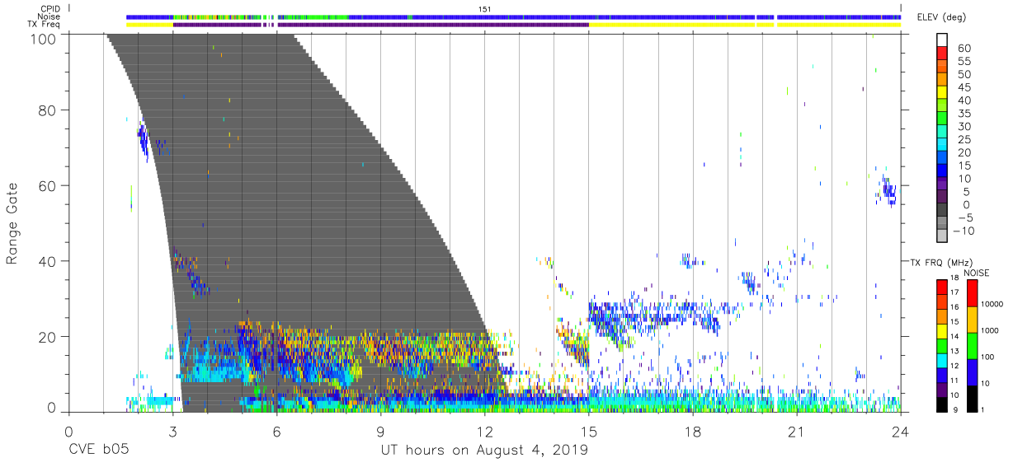Image resolution: width=1013 pixels, height=467 pixels.
Task: Click the '18' hour tick label on the time axis
Action: pos(693,430)
